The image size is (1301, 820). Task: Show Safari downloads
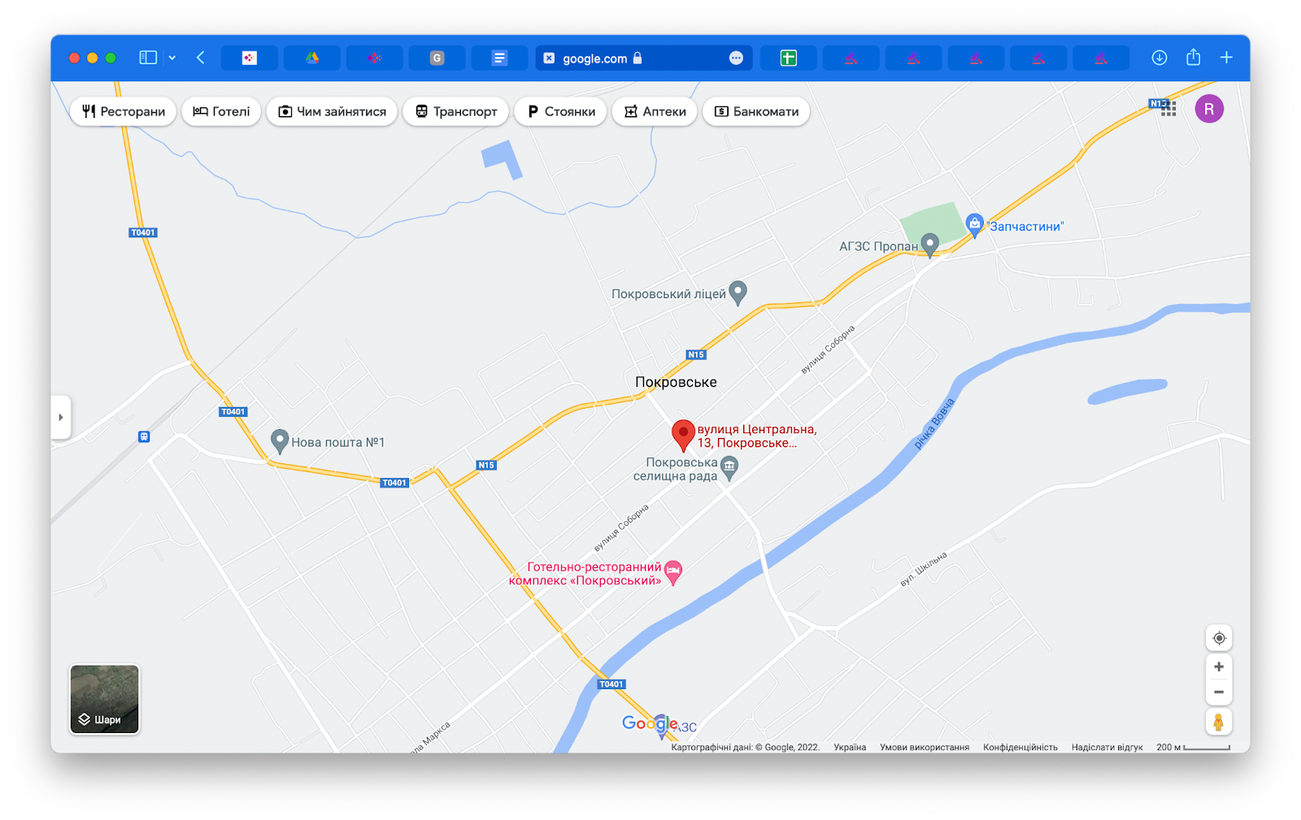click(x=1160, y=58)
